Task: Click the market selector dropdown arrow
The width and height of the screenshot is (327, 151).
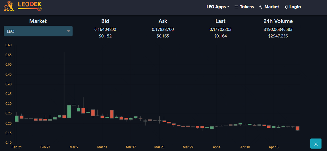Action: tap(69, 31)
